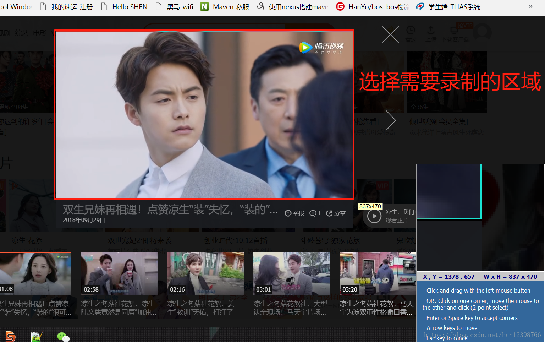Click the Tencent Video logo on the player
Screen dimensions: 545x342
point(321,47)
